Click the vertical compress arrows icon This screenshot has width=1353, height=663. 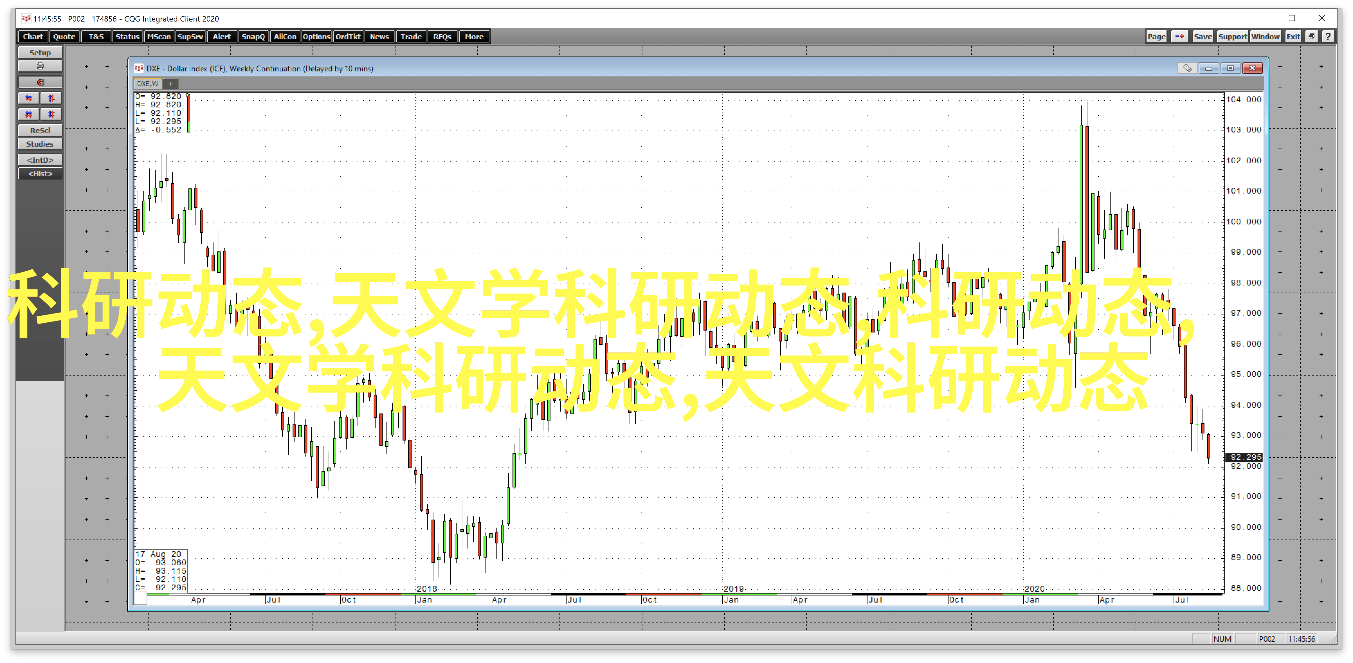point(51,114)
